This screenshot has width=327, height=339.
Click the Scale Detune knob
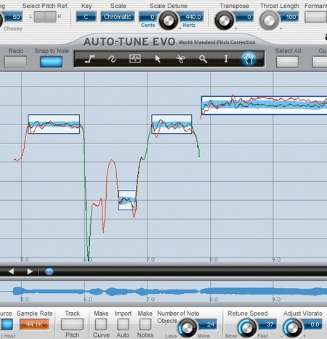point(168,20)
